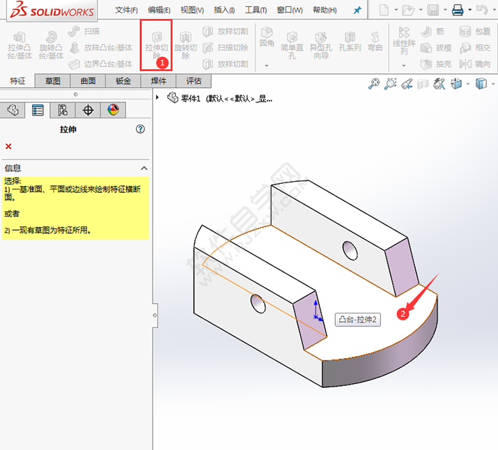
Task: Open the 插入(I) menu
Action: [x=224, y=10]
